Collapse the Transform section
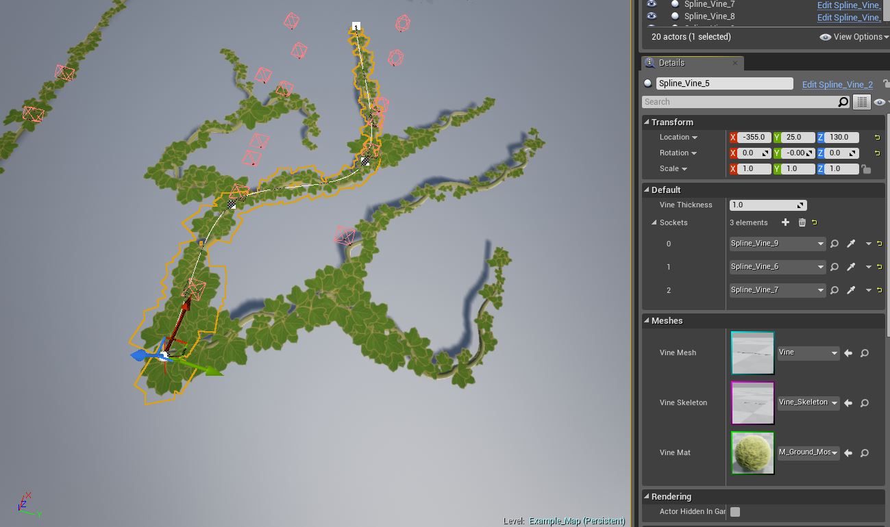Screen dimensions: 890x527 pyautogui.click(x=647, y=122)
